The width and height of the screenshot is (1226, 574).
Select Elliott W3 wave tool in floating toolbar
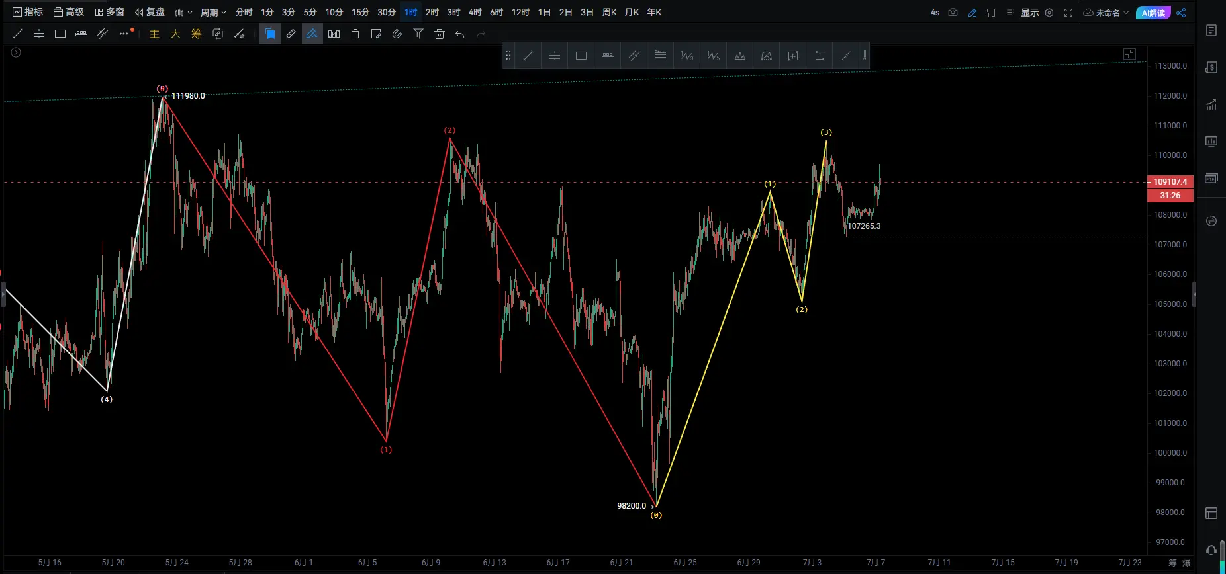[x=687, y=56]
